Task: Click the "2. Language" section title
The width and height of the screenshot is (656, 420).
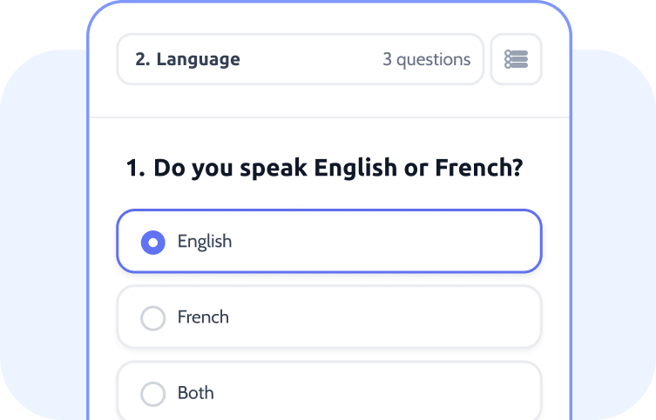Action: pyautogui.click(x=187, y=60)
